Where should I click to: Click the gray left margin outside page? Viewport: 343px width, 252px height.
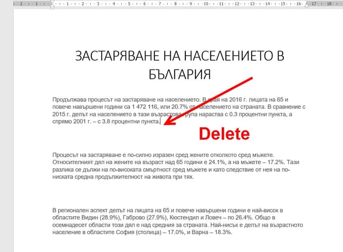click(x=7, y=131)
